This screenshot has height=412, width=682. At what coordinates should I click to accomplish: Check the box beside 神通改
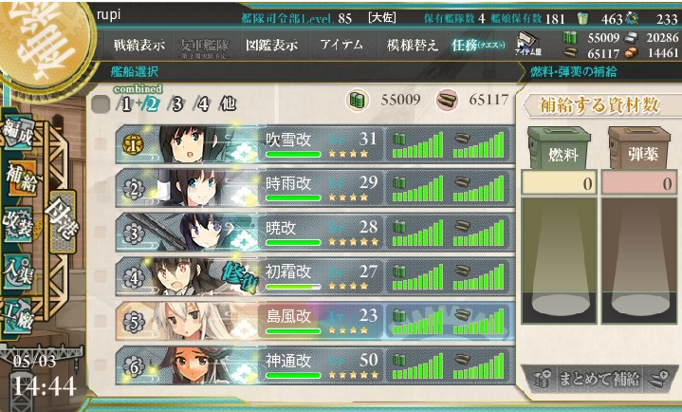(x=101, y=365)
